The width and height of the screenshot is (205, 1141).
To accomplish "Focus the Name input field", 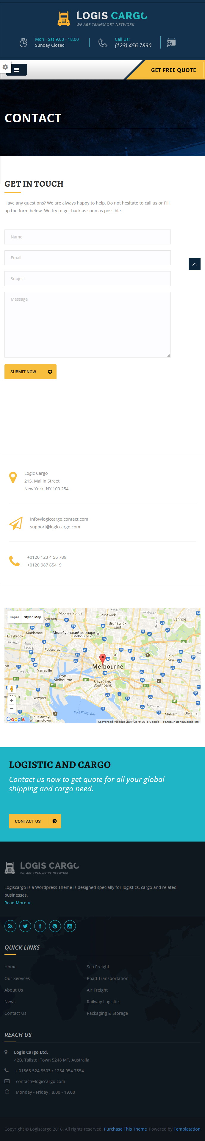I will pyautogui.click(x=88, y=237).
